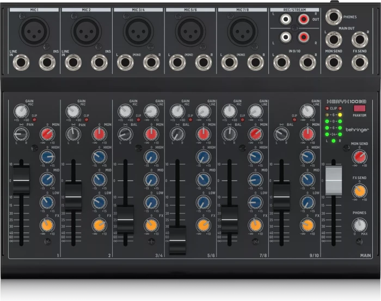This screenshot has height=301, width=381.
Task: Click the IN 9/10 right jack
Action: tap(308, 63)
